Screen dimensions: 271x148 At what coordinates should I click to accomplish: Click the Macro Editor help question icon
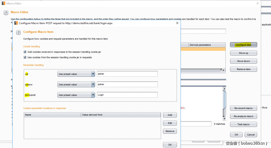[x=6, y=13]
